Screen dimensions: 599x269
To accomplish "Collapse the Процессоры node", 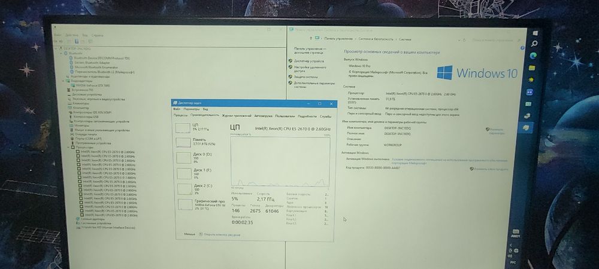I will 68,147.
